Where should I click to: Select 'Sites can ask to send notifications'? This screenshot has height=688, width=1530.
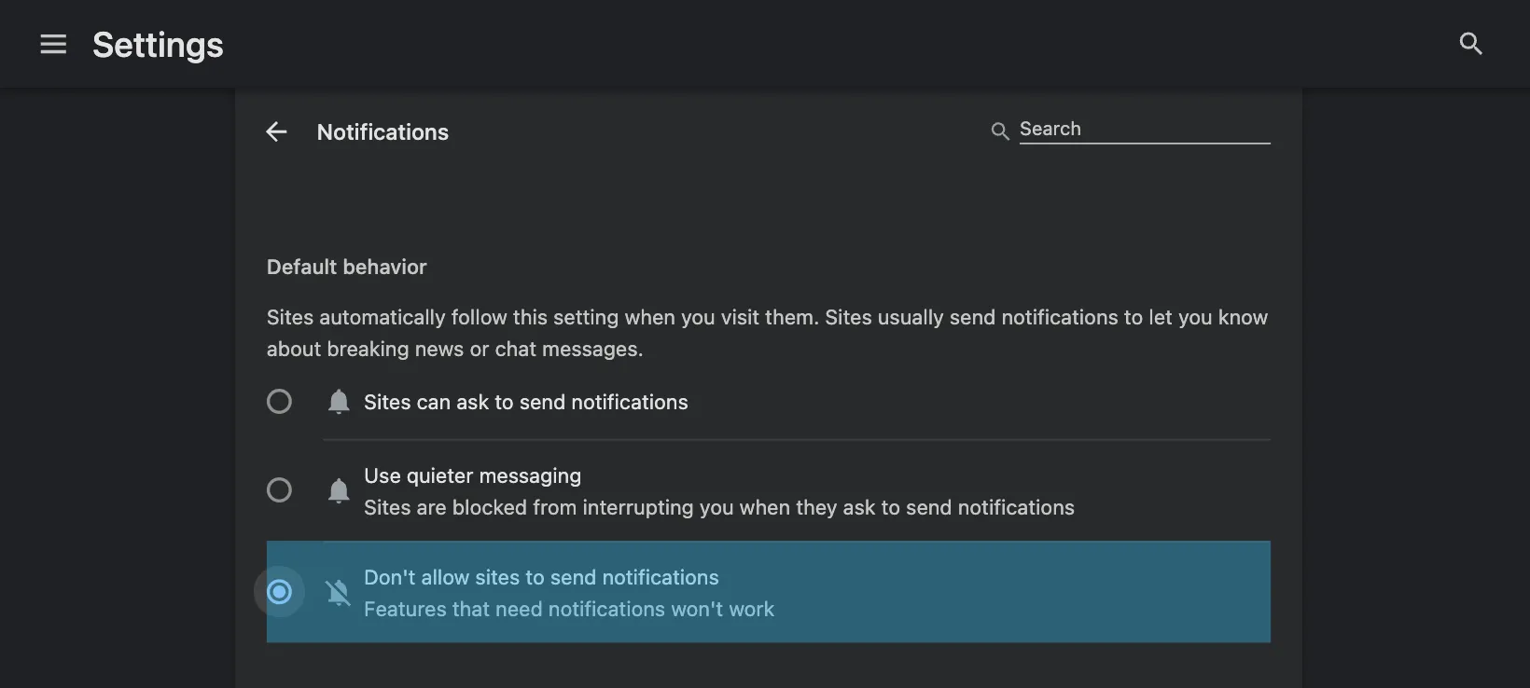click(279, 402)
